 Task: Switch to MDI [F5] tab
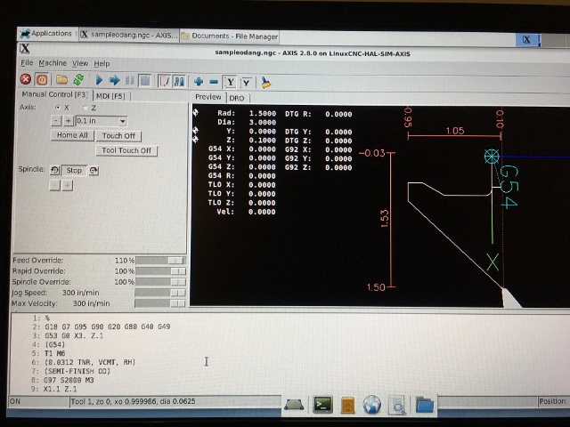(x=110, y=96)
